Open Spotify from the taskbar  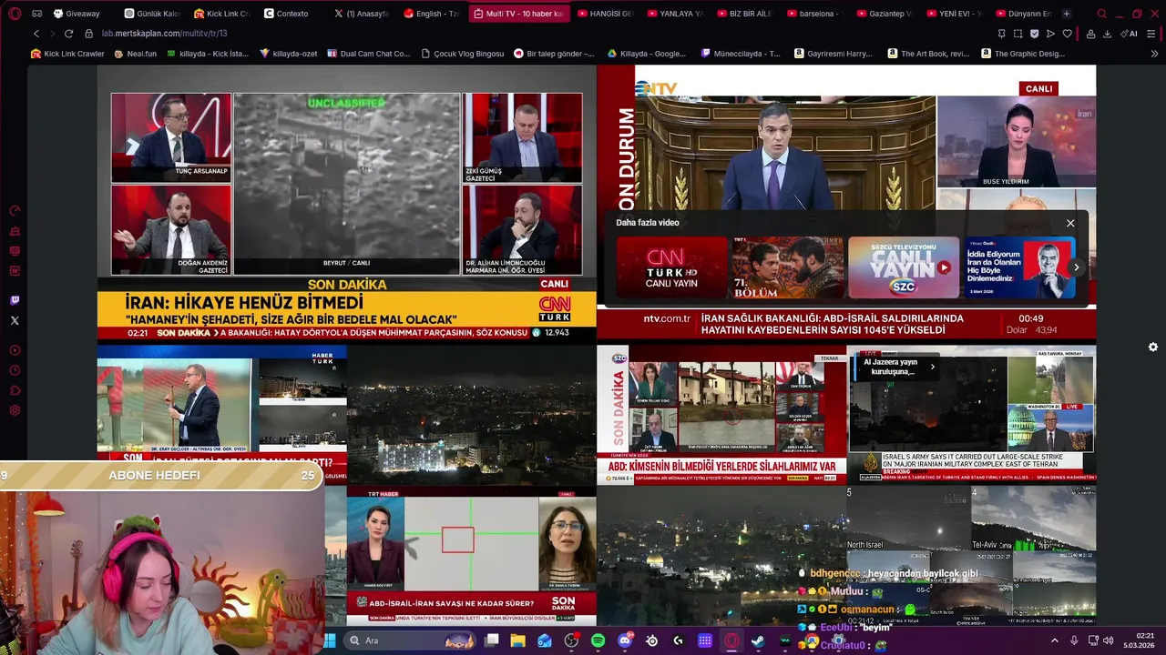(598, 640)
